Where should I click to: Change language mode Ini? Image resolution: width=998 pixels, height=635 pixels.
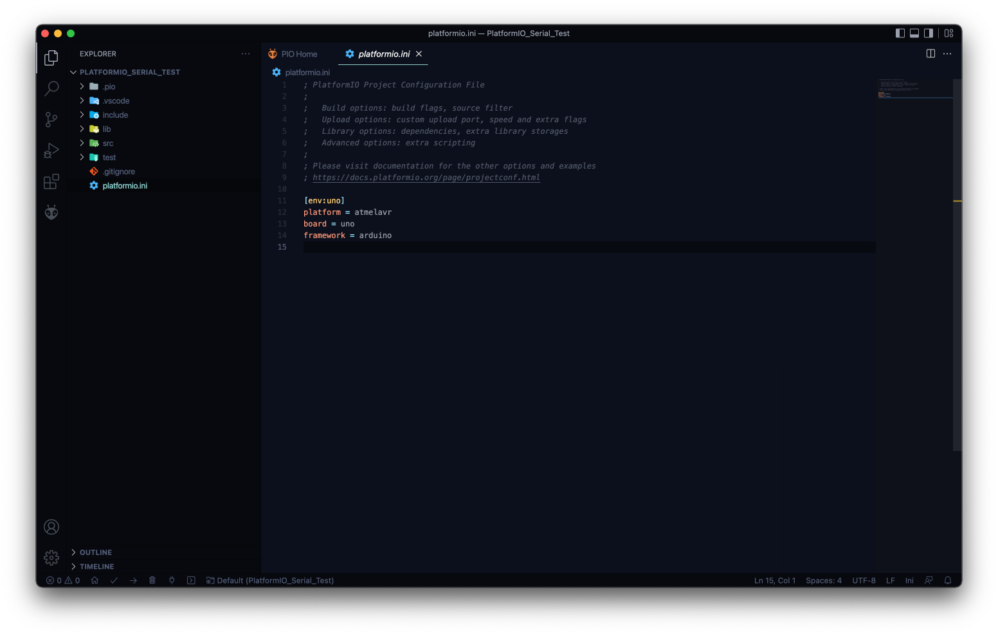point(909,580)
